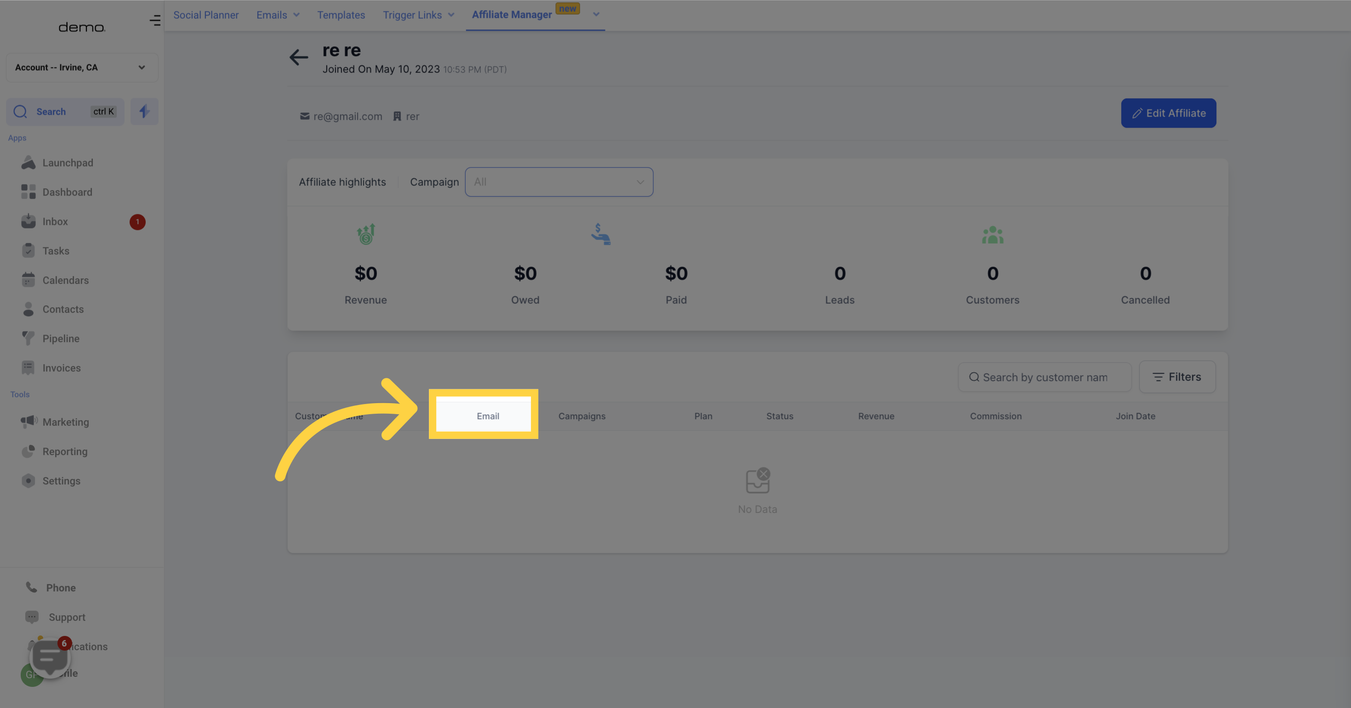Click the Search by customer name field

[1044, 377]
